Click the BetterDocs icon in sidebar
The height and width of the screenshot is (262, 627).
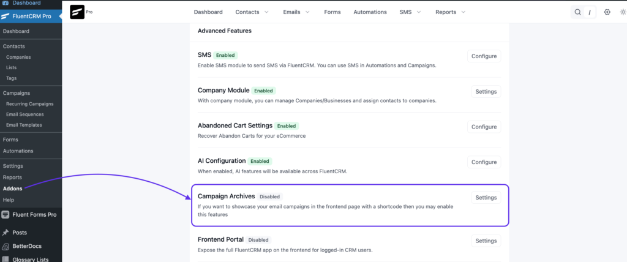point(6,246)
